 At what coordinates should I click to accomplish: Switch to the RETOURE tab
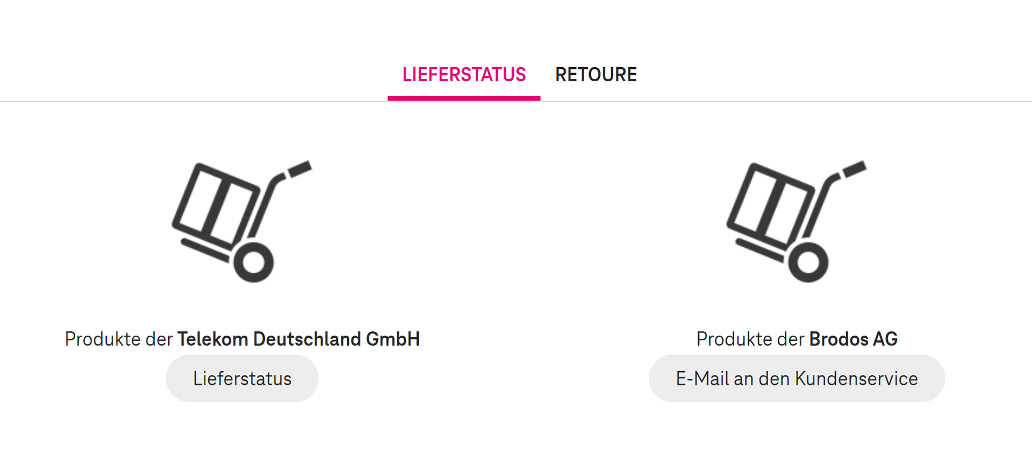596,75
